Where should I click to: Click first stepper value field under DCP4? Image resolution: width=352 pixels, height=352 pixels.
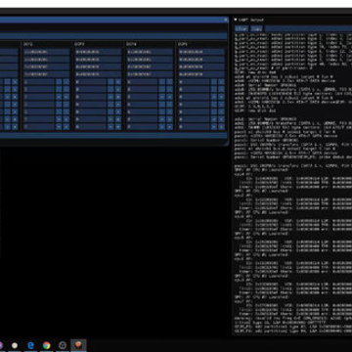coord(142,82)
